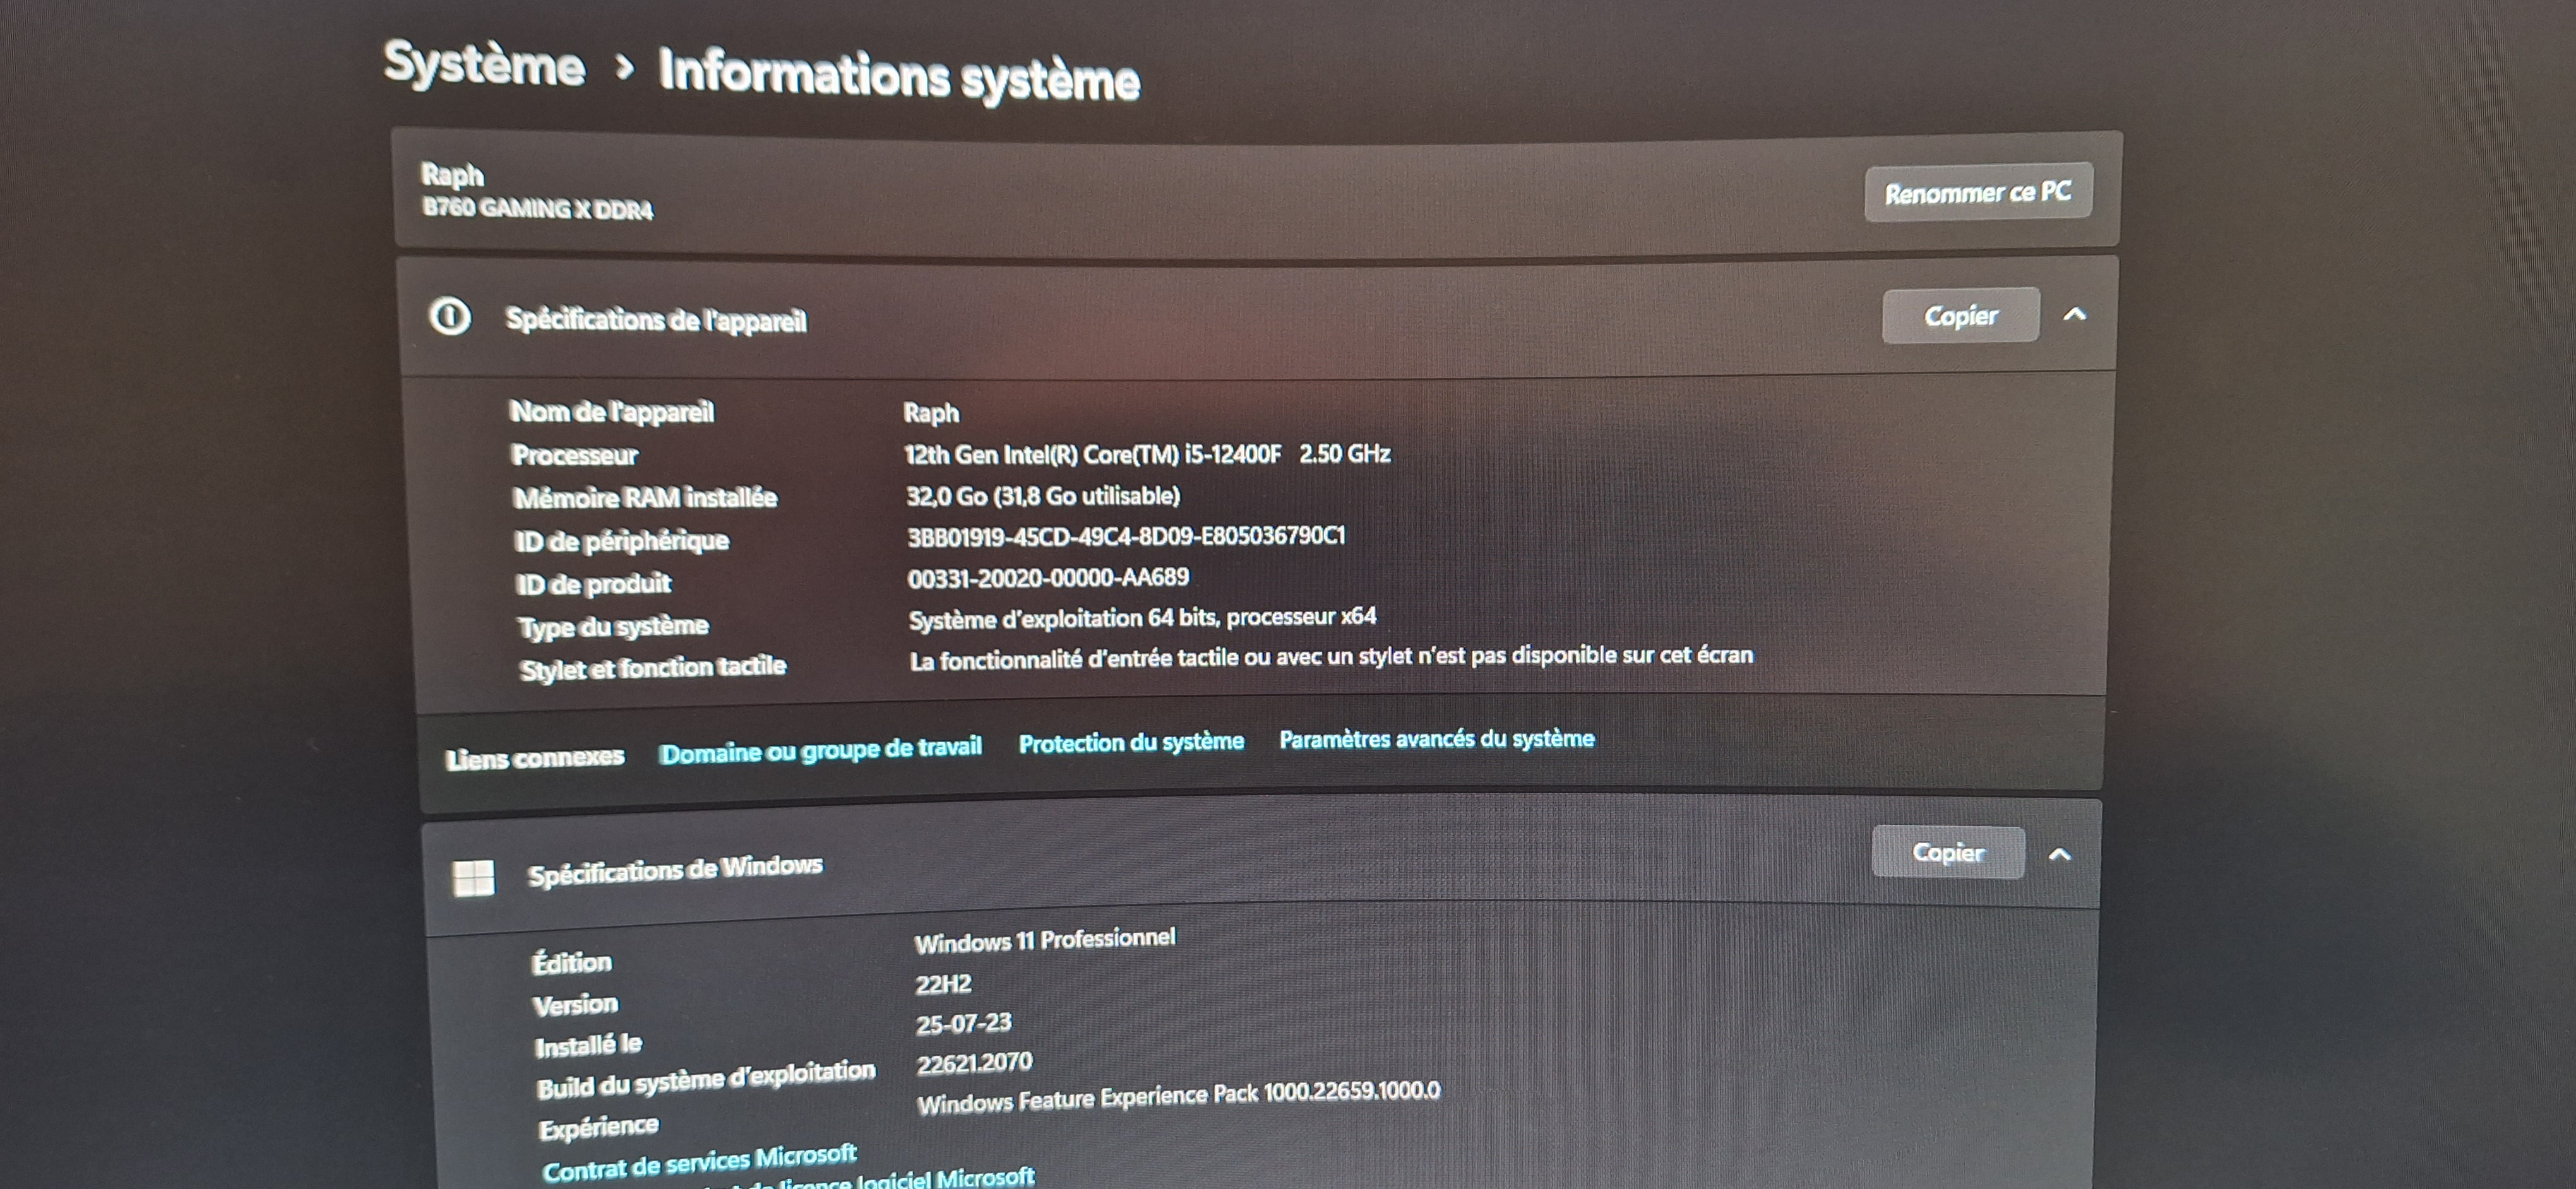
Task: Collapse the Spécifications de Windows section chevron
Action: click(x=2059, y=855)
